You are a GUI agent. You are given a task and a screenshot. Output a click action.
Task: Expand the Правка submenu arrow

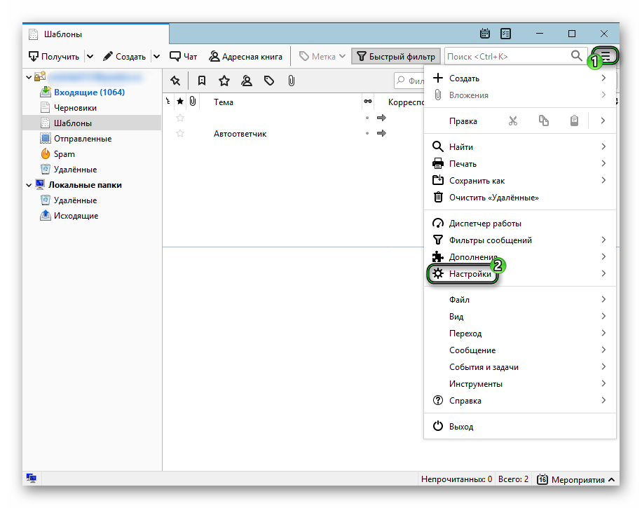click(x=603, y=121)
